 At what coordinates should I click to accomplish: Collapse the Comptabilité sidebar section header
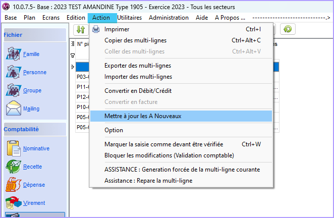tap(34, 129)
